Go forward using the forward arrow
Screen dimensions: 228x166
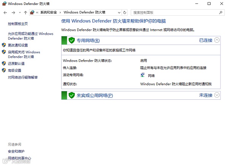[13, 13]
